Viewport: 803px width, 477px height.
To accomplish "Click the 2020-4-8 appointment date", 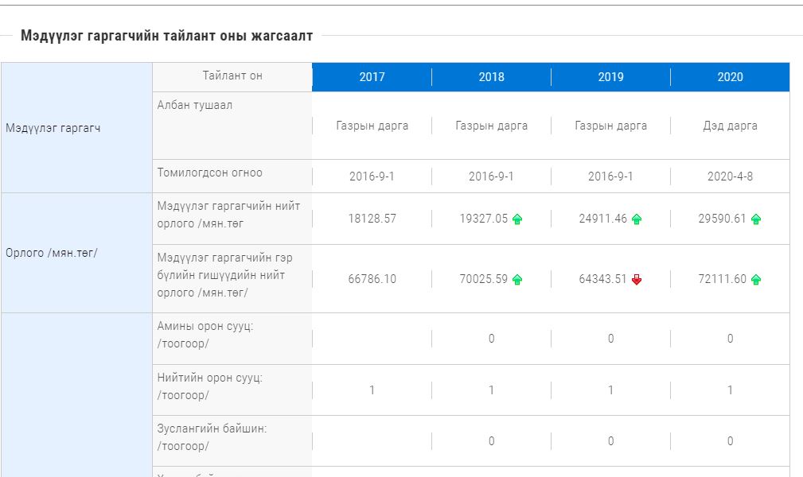I will click(730, 176).
